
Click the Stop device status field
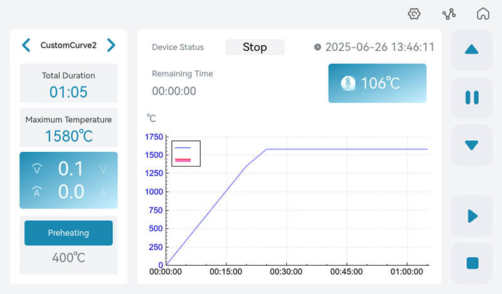pyautogui.click(x=255, y=47)
